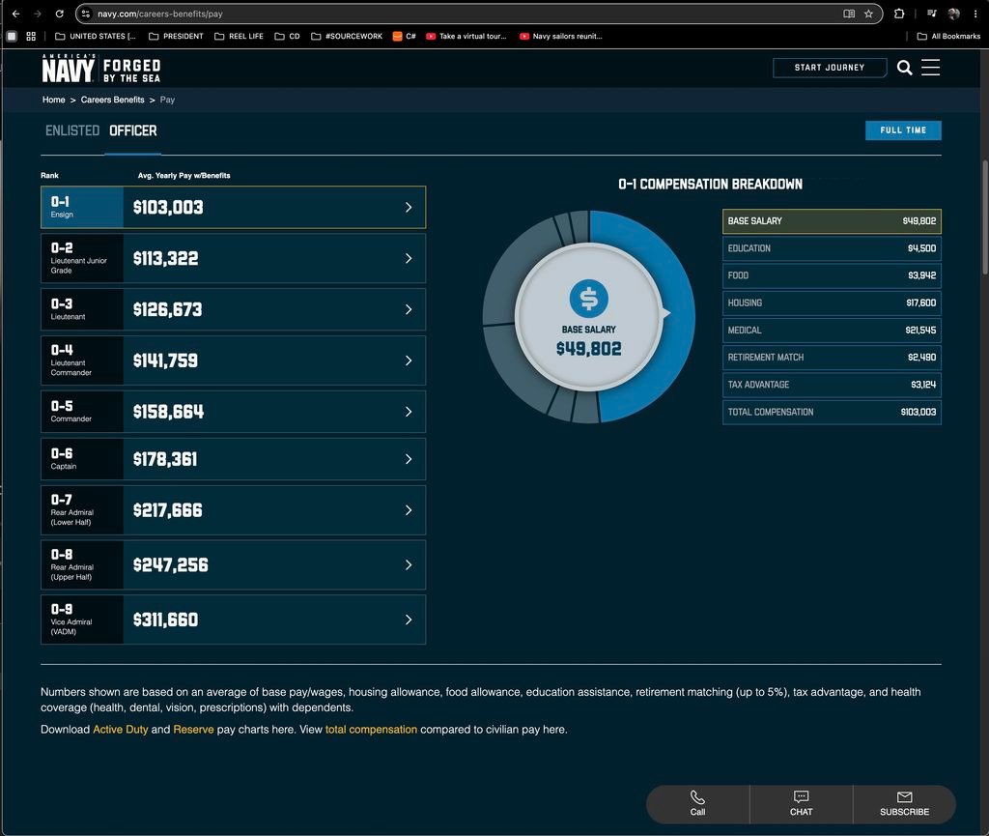Reload the page with the refresh icon
989x836 pixels.
point(59,14)
